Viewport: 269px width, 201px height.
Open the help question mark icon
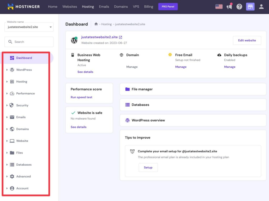[x=239, y=7]
